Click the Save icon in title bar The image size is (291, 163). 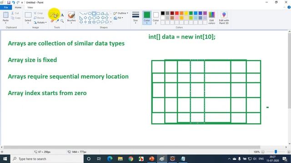[x=9, y=2]
